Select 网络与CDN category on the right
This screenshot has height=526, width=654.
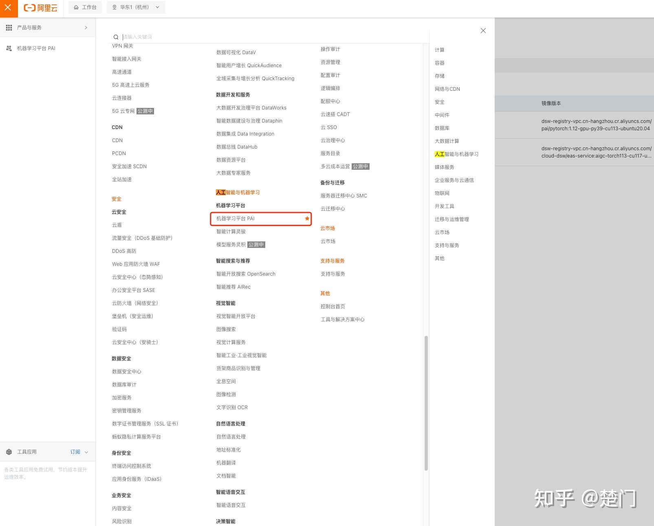448,89
